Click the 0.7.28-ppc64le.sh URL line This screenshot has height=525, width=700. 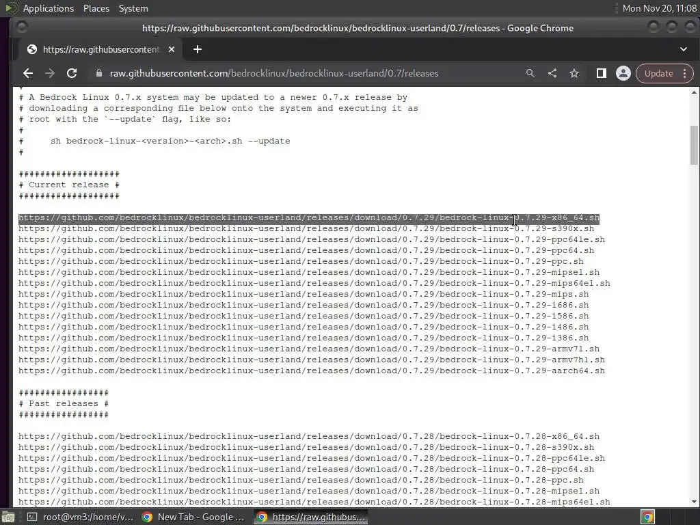tap(312, 459)
